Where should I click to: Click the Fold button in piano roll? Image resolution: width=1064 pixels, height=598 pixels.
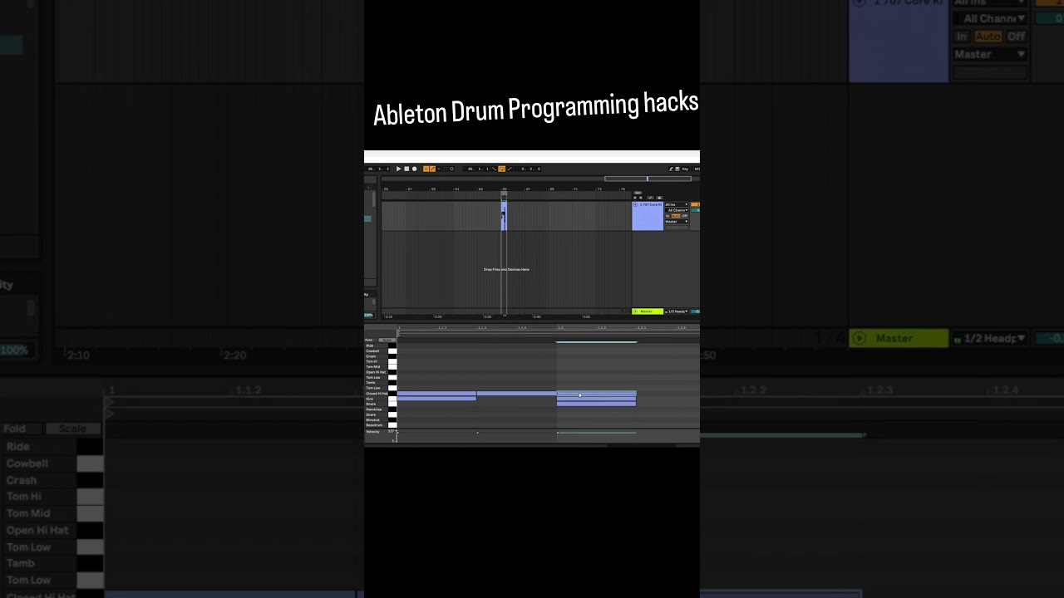[370, 340]
